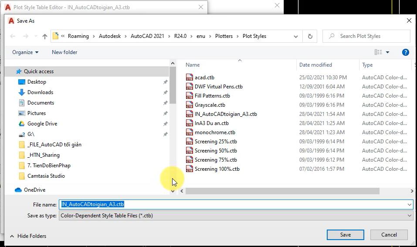Open the Camtasia Studio folder

[x=46, y=176]
